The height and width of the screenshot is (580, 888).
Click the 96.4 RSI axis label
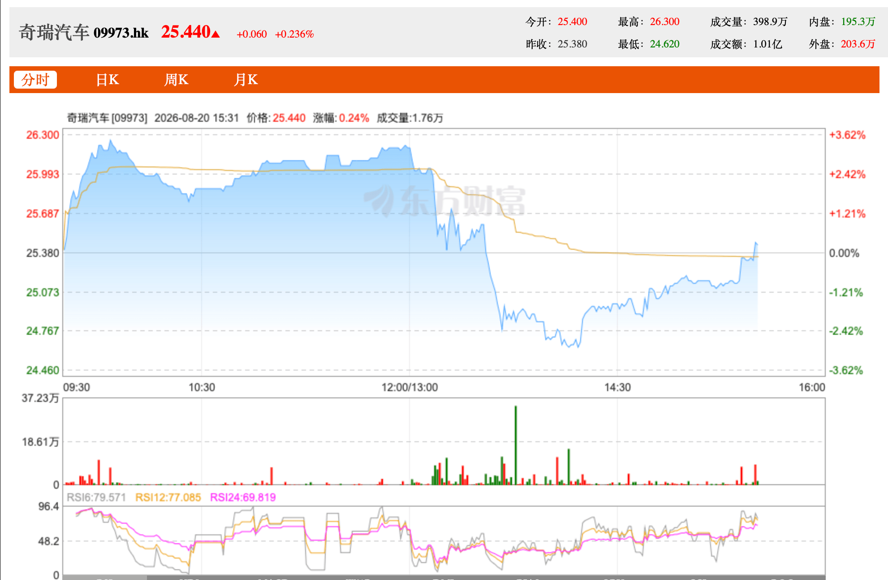click(x=48, y=506)
